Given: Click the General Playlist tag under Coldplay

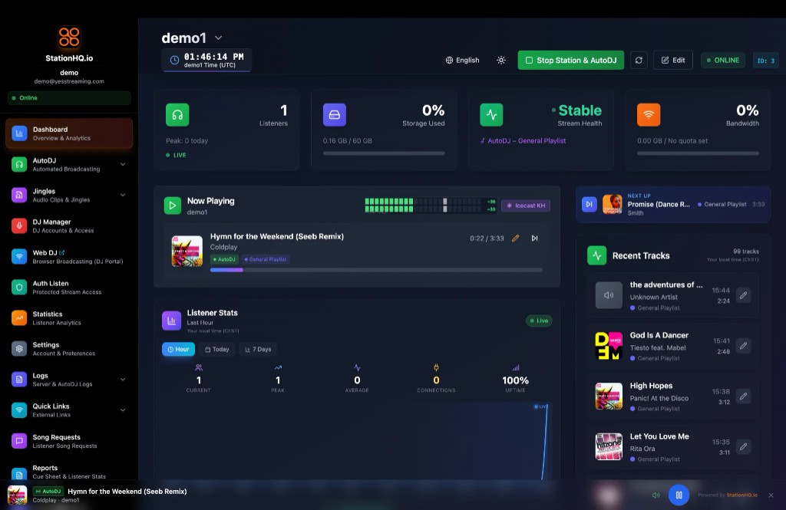Looking at the screenshot, I should 266,259.
